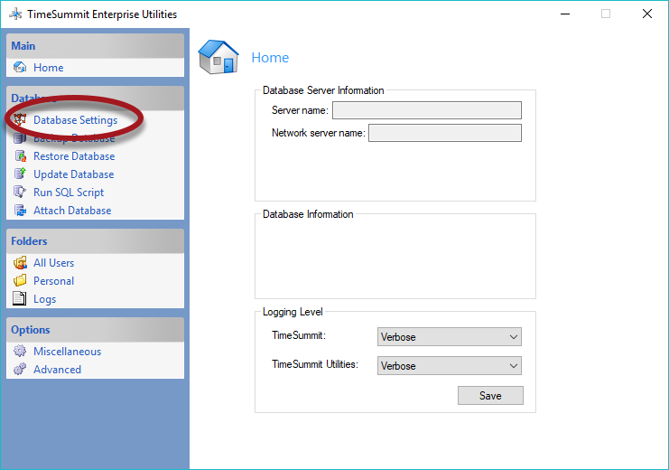Click the Save button
669x470 pixels.
[490, 396]
